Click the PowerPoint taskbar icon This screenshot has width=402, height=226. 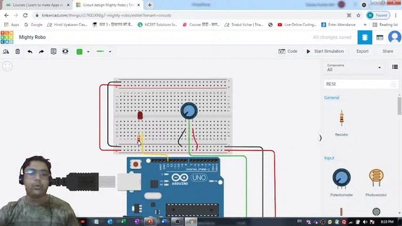[x=150, y=222]
